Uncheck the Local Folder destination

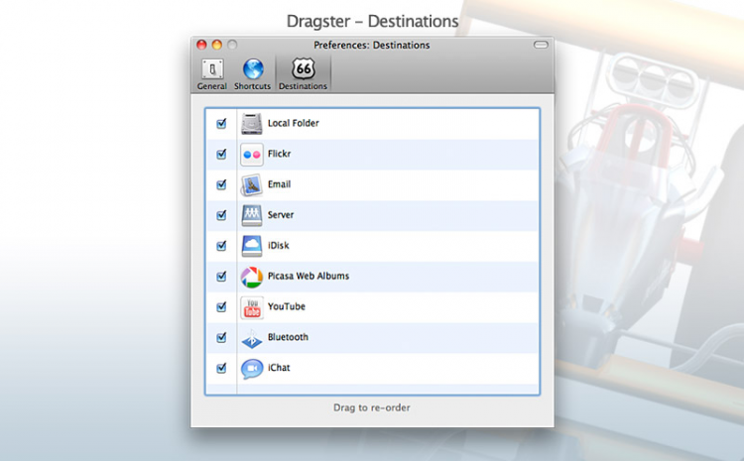[x=221, y=123]
